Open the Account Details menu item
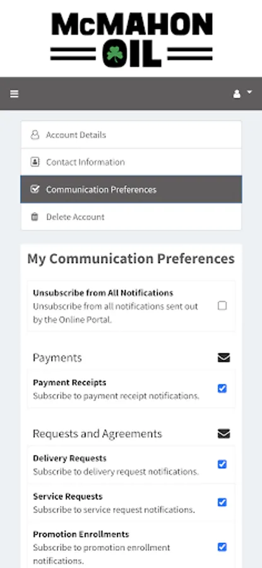Image resolution: width=262 pixels, height=568 pixels. [x=131, y=135]
